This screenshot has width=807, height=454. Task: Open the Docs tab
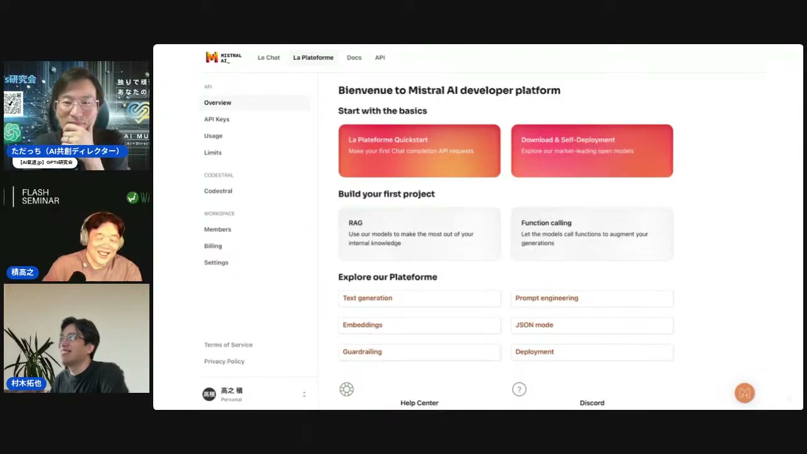pyautogui.click(x=354, y=57)
